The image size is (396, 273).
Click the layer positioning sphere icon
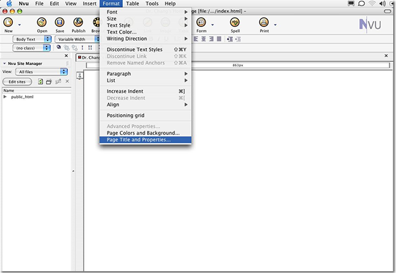click(x=59, y=47)
